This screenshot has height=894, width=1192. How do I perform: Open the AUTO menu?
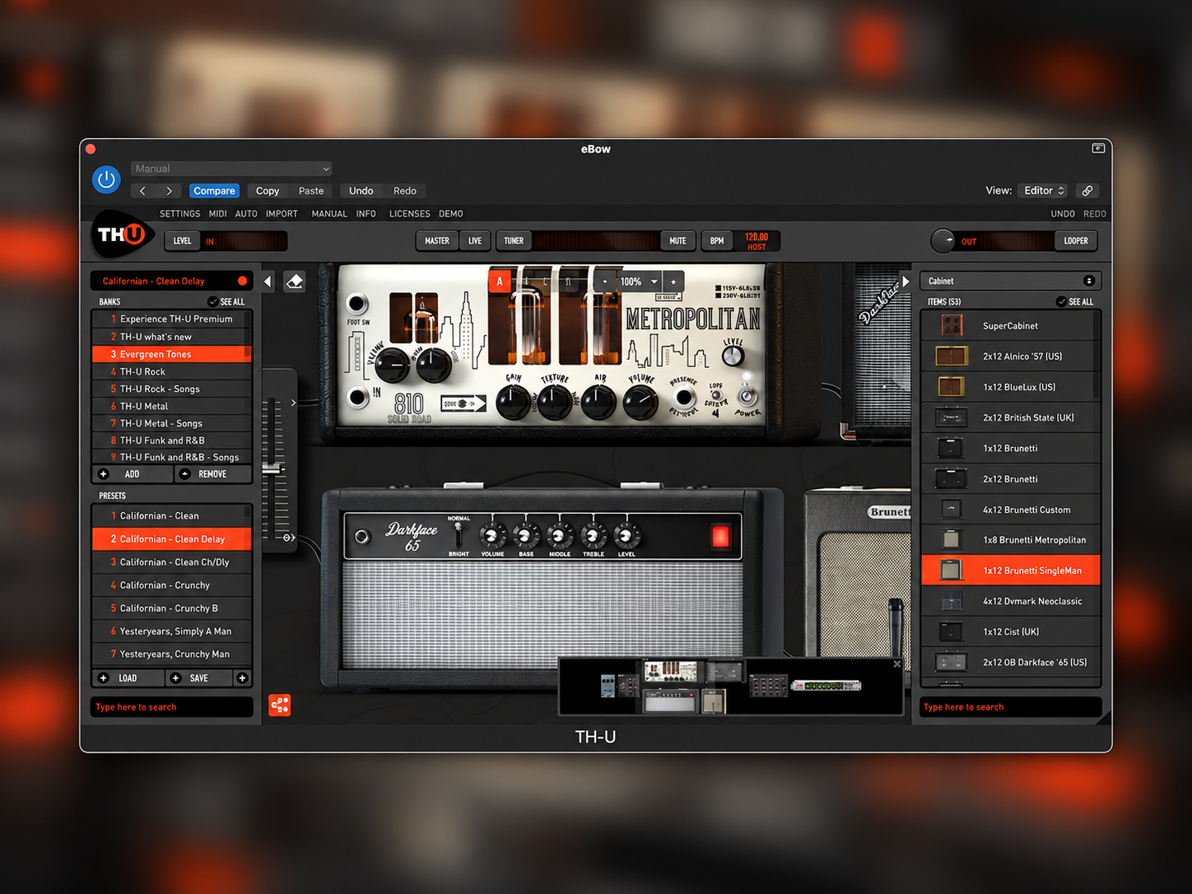(x=246, y=214)
